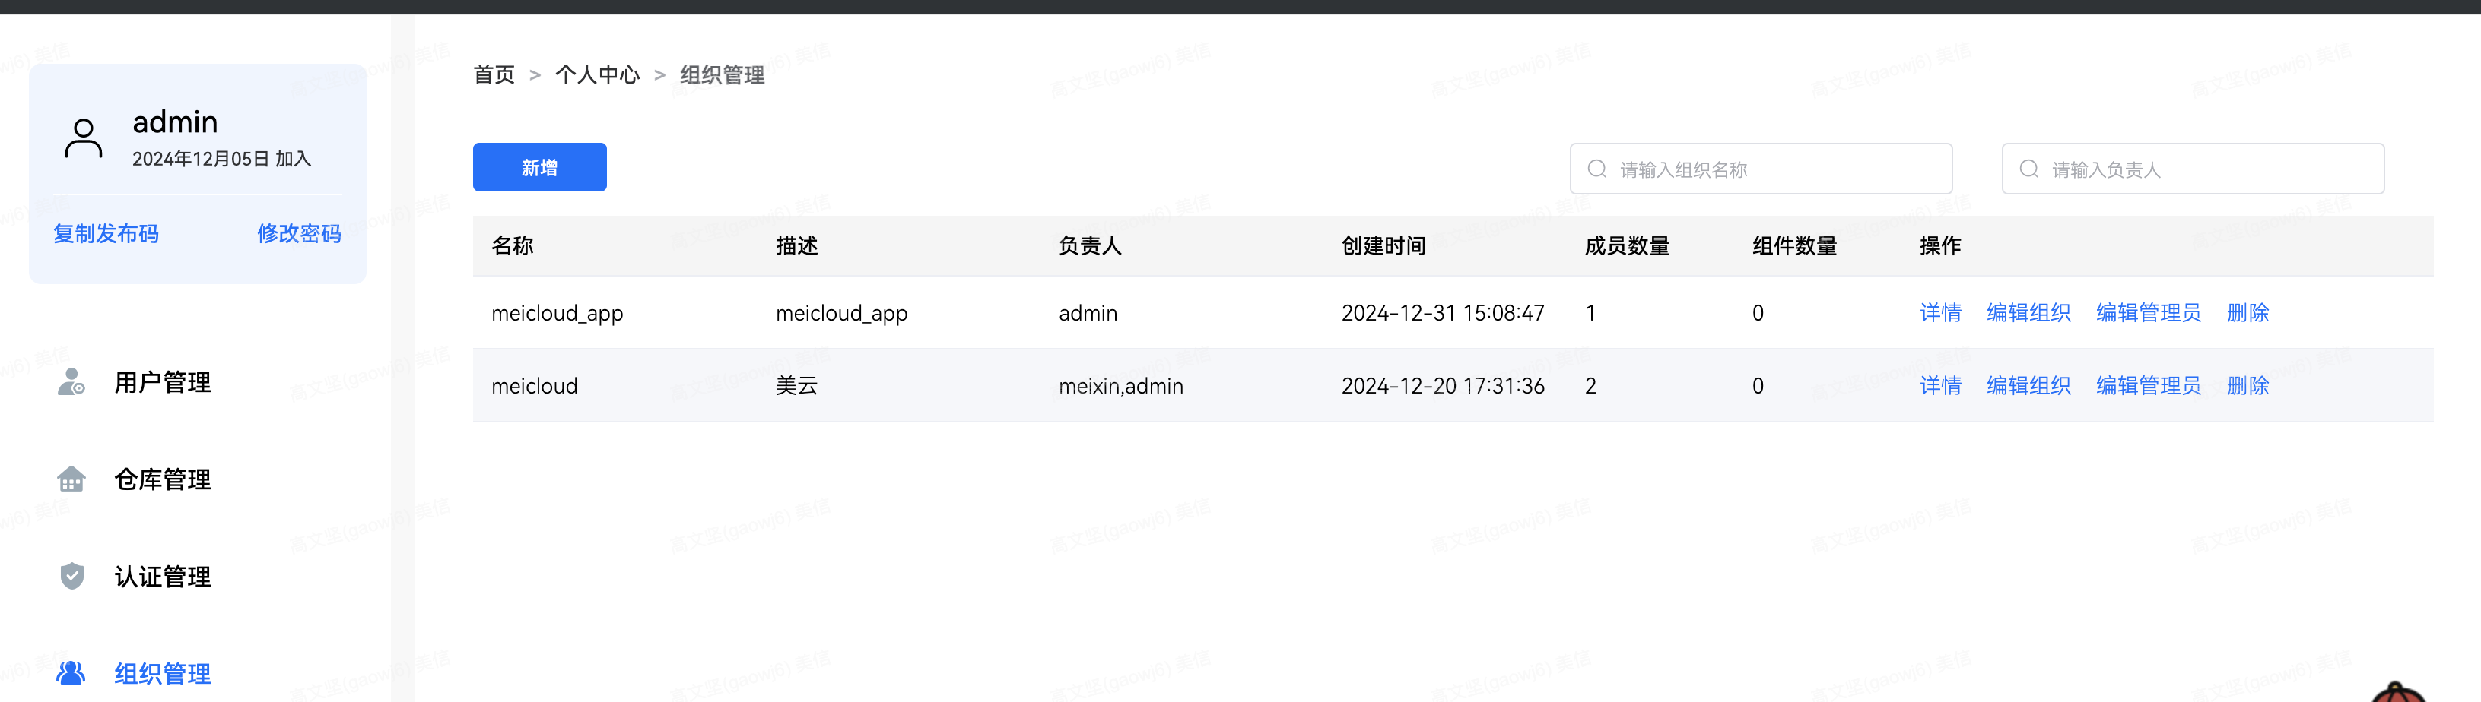Click search icon in 负责人 field
Screen dimensions: 2481x702
coord(2028,169)
